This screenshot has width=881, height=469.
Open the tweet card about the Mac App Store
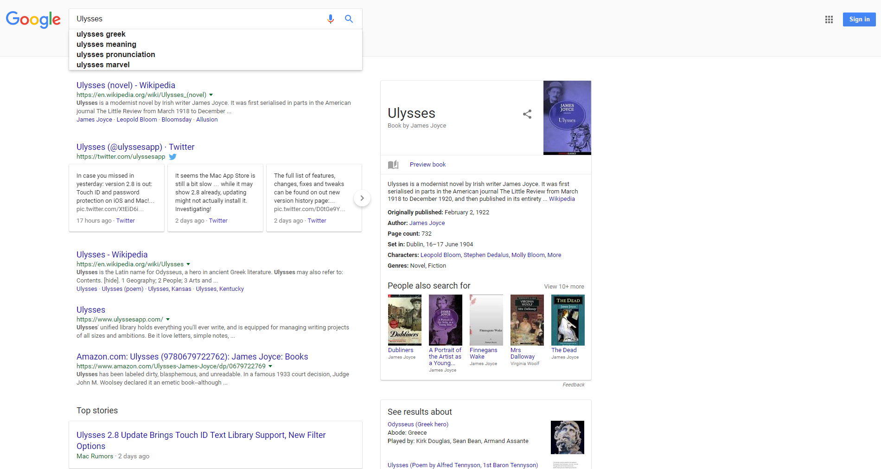(215, 198)
